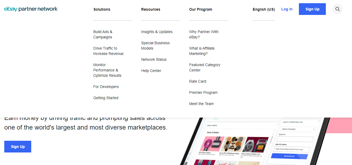Viewport: 352px width, 165px height.
Task: Click the Sign Up button under the marketplaces tagline
Action: [x=18, y=147]
